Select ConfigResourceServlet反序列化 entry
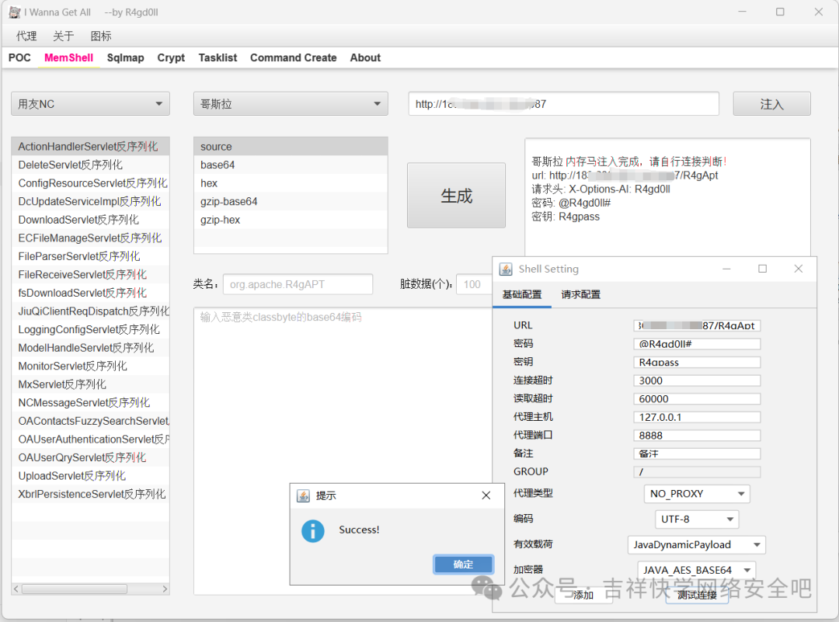This screenshot has width=839, height=622. [x=90, y=183]
